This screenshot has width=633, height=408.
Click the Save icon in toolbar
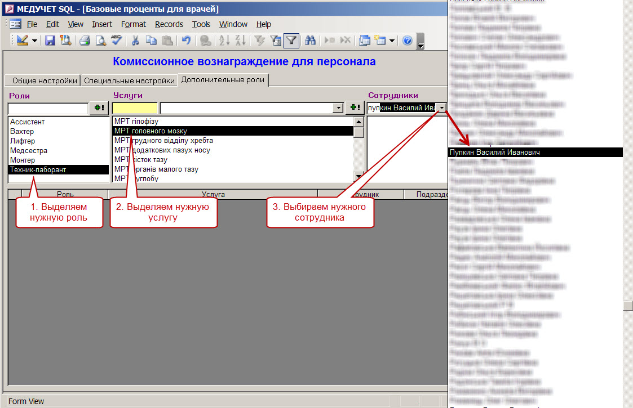tap(50, 41)
